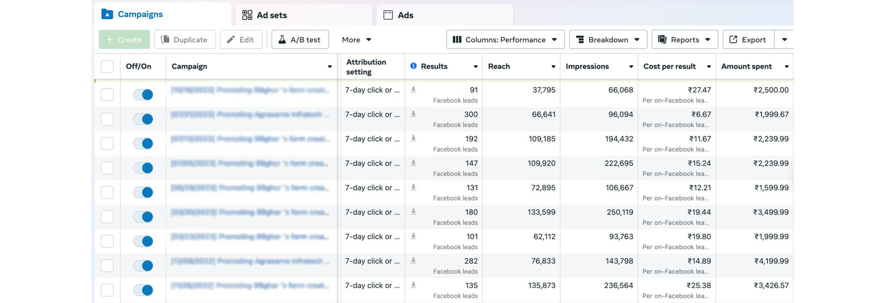Click the info icon beside Results
Viewport: 885px width, 303px height.
tap(413, 66)
